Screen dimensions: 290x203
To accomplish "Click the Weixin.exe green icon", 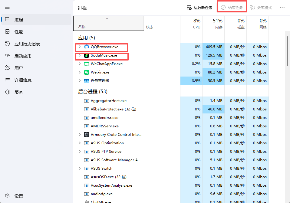I will coord(87,72).
